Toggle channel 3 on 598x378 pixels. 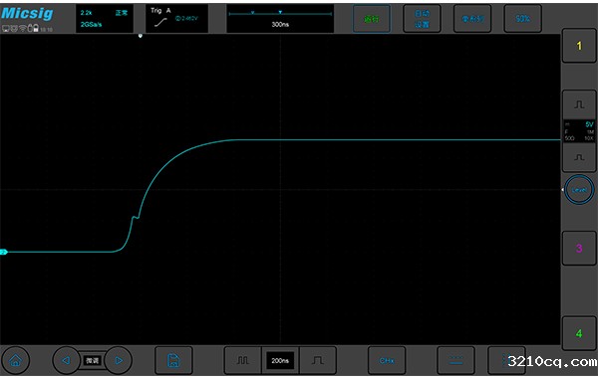579,249
